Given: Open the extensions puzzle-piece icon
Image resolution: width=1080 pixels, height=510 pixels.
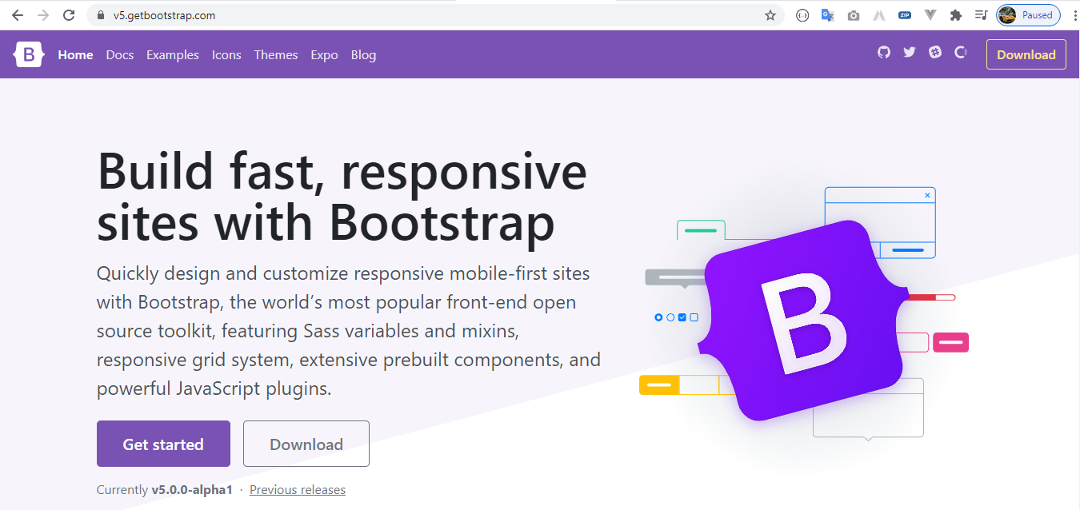Looking at the screenshot, I should [x=956, y=15].
